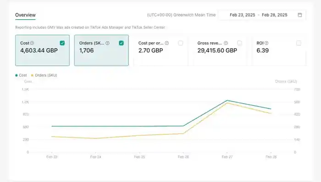Click the 29,415.60 GBP revenue value
The height and width of the screenshot is (182, 321).
(217, 50)
